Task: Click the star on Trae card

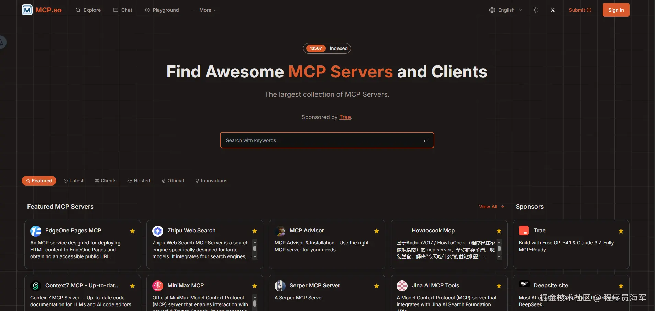Action: pos(621,231)
